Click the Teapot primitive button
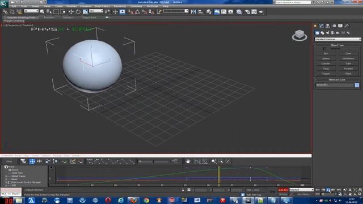Screen dimensions: 363x204 [x=326, y=74]
